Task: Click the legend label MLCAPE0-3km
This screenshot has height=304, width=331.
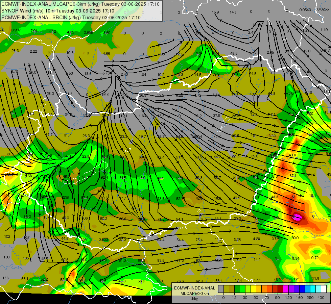Action: point(195,294)
